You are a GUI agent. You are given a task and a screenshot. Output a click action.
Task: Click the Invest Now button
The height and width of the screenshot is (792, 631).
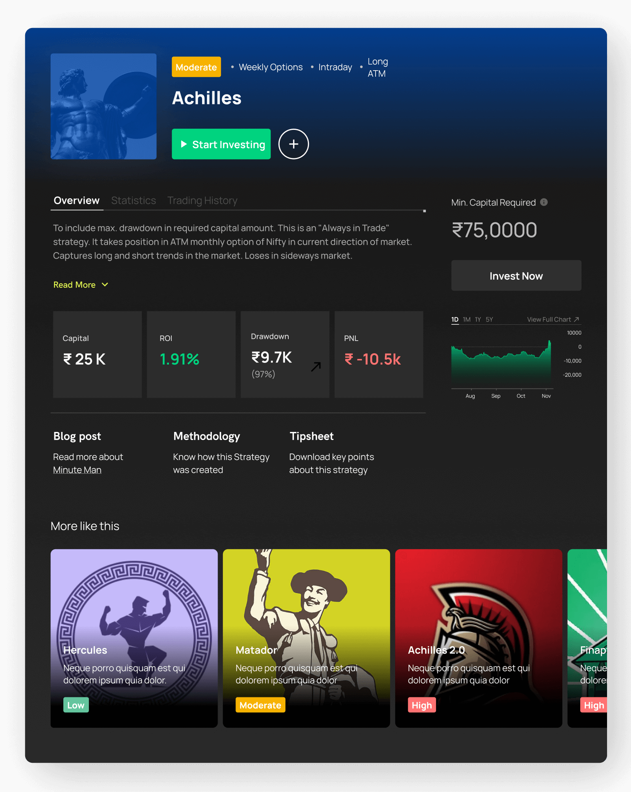click(x=516, y=276)
